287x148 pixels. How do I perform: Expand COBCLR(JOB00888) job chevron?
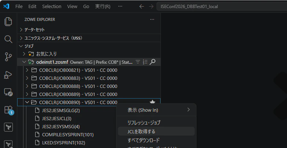[27, 86]
